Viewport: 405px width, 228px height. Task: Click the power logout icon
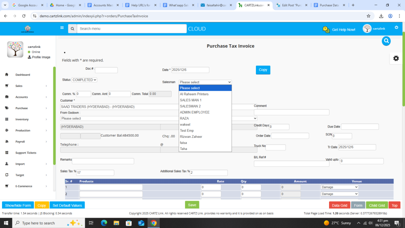[x=396, y=27]
